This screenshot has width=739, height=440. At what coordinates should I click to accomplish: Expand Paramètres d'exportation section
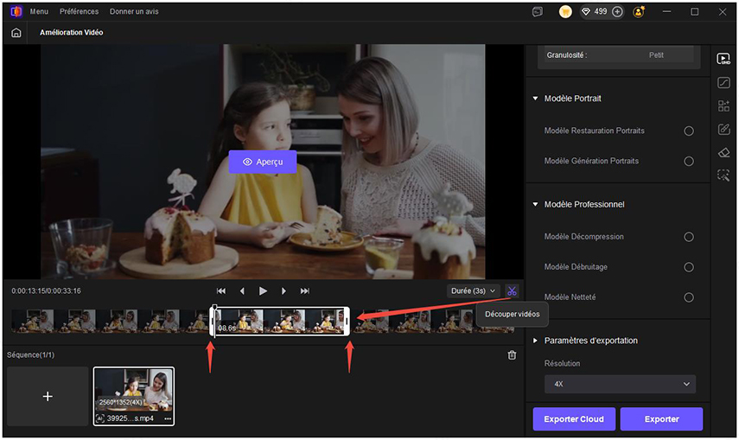click(535, 341)
